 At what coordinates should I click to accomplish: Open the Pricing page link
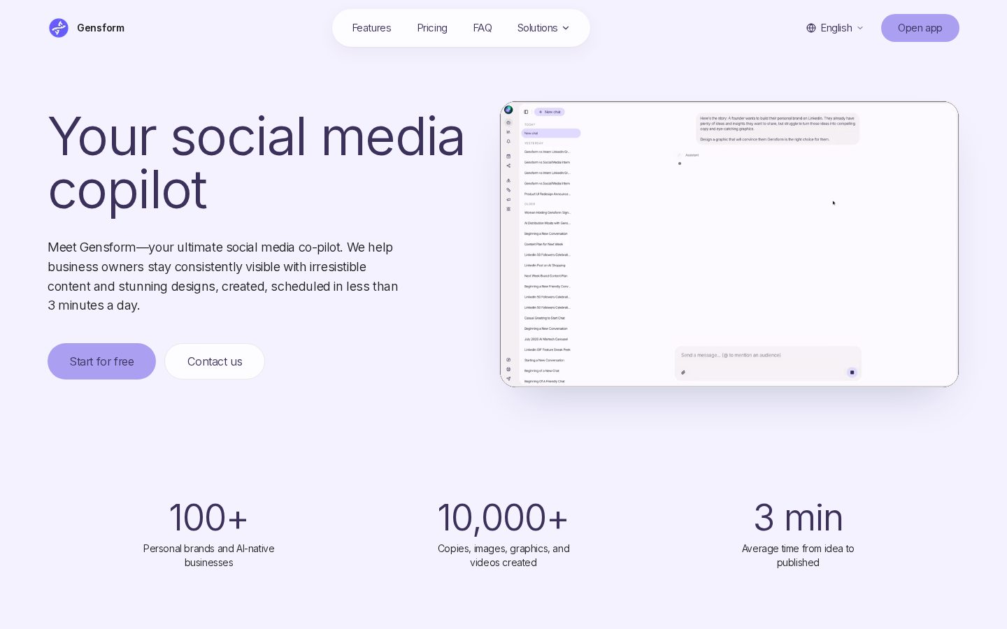(432, 28)
